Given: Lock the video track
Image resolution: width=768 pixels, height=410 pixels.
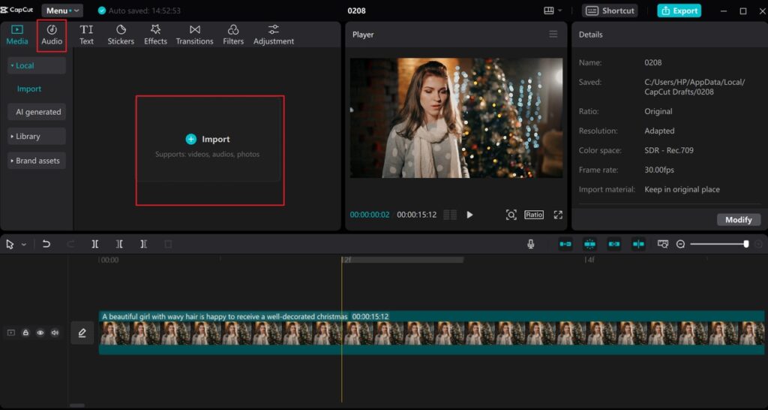Looking at the screenshot, I should tap(25, 333).
